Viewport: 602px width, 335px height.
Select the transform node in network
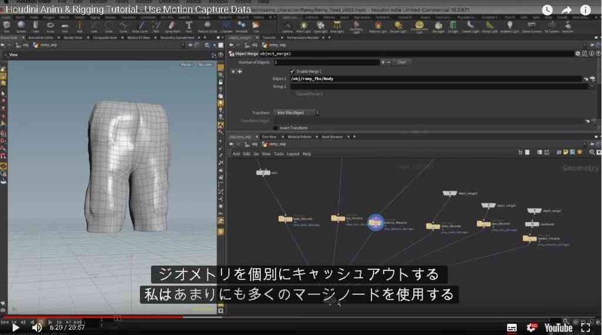(531, 224)
